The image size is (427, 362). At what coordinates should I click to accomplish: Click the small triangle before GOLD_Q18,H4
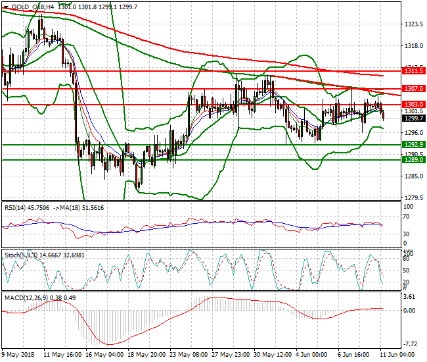click(x=7, y=7)
